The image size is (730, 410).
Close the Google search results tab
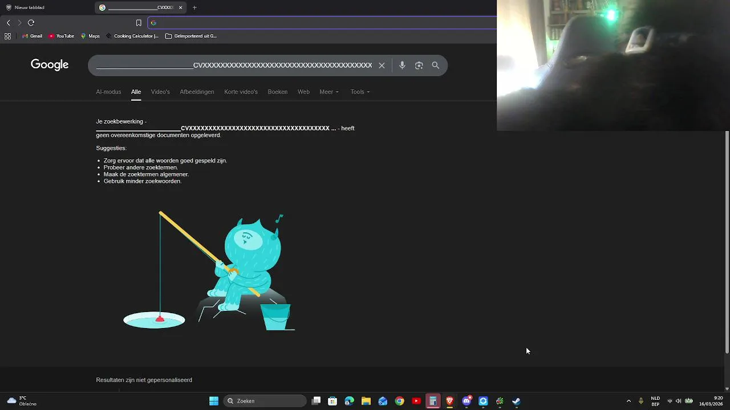click(x=181, y=7)
